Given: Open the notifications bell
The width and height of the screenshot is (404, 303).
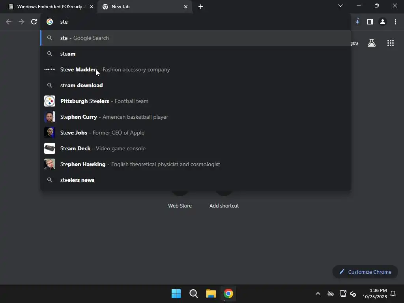Looking at the screenshot, I should 393,294.
